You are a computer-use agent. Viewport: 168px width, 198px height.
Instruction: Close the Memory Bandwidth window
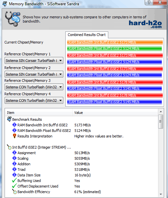coord(160,2)
